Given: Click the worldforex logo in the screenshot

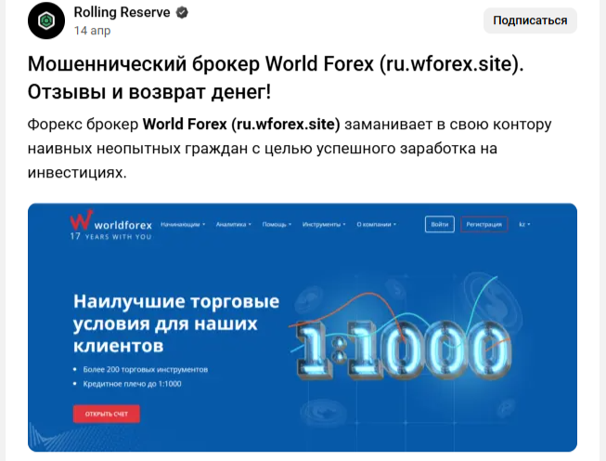Looking at the screenshot, I should click(x=110, y=221).
